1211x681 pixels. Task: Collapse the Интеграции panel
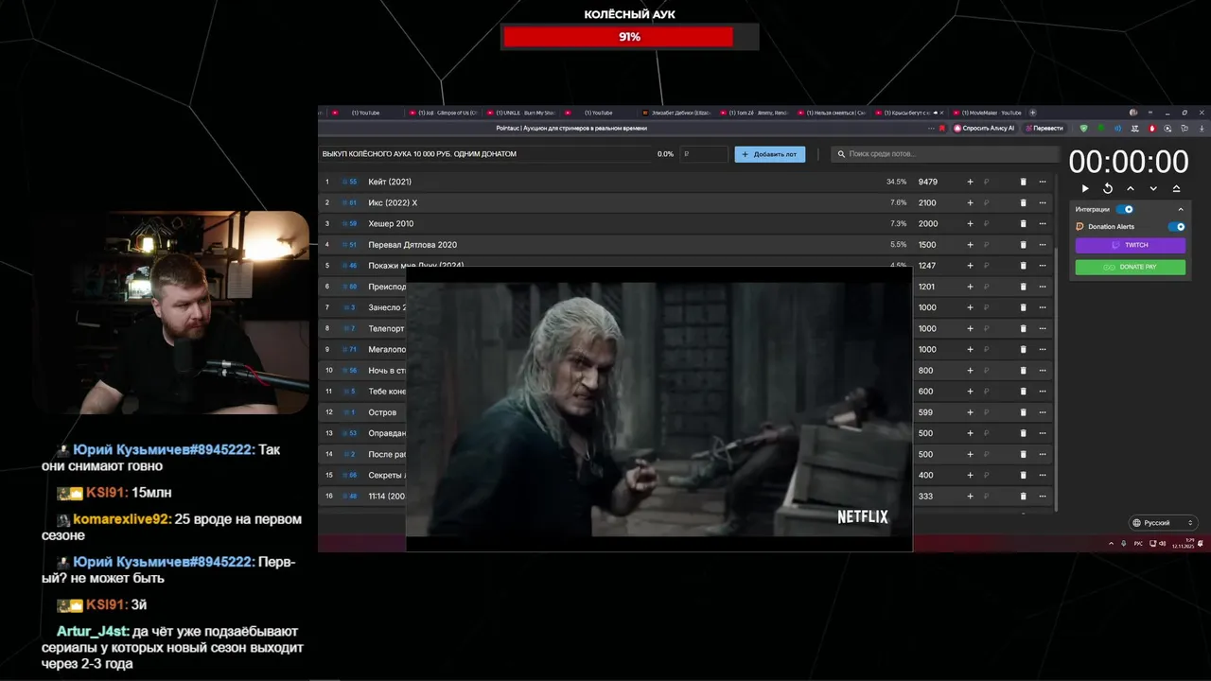coord(1180,209)
